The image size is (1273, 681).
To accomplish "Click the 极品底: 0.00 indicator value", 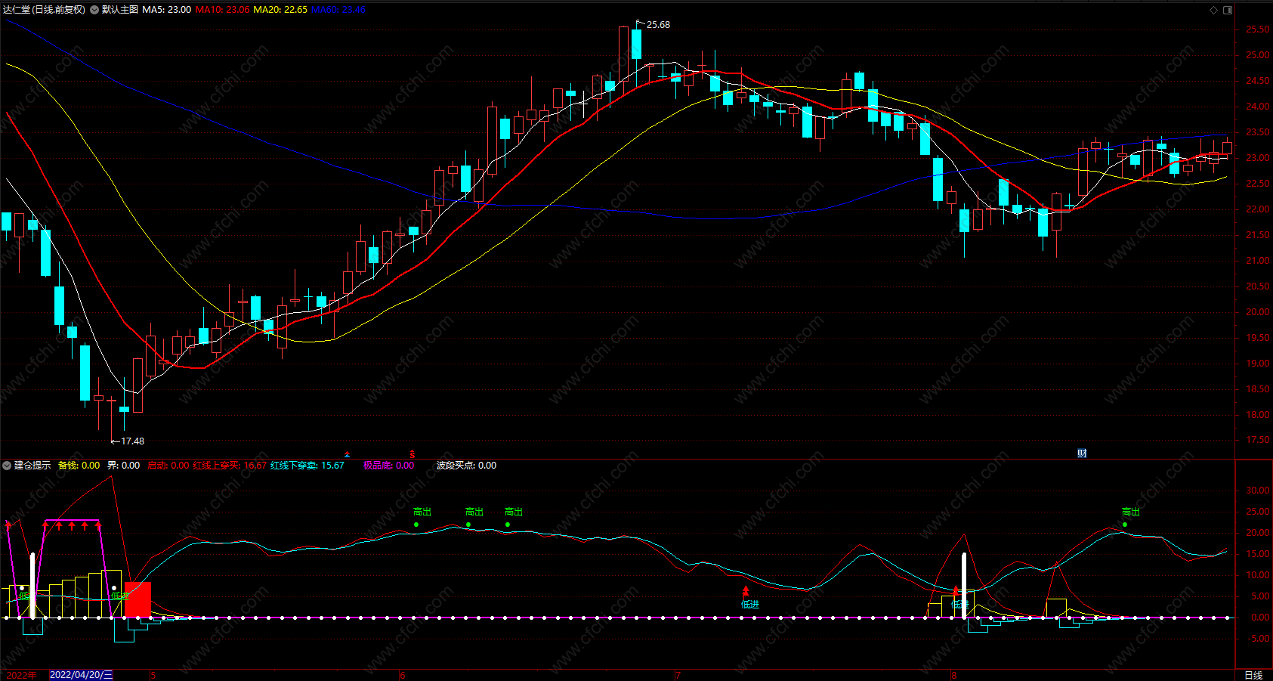I will click(x=388, y=466).
